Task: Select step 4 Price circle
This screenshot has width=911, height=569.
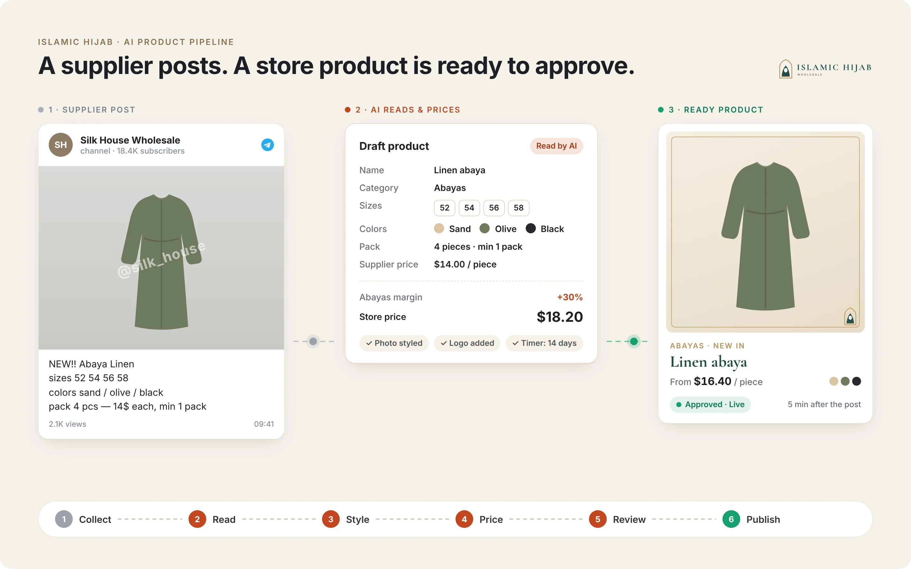Action: point(464,519)
